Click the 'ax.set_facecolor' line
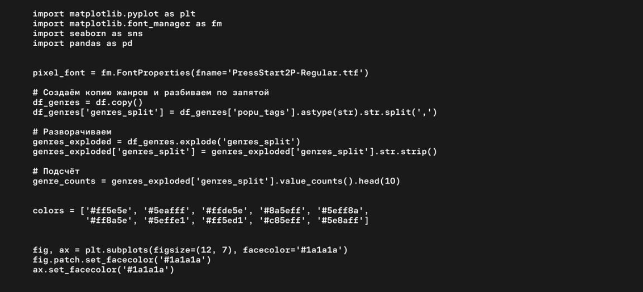Screen dimensions: 643x292 pyautogui.click(x=103, y=270)
